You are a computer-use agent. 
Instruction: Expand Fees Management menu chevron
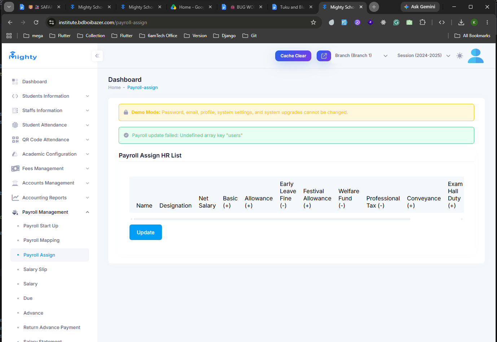[87, 169]
